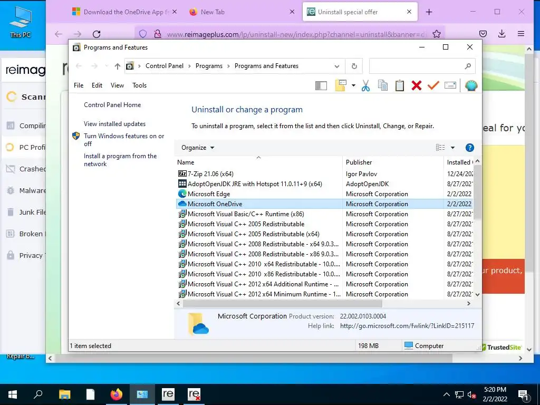Click the muted volume tray icon
The width and height of the screenshot is (540, 405).
coord(471,394)
